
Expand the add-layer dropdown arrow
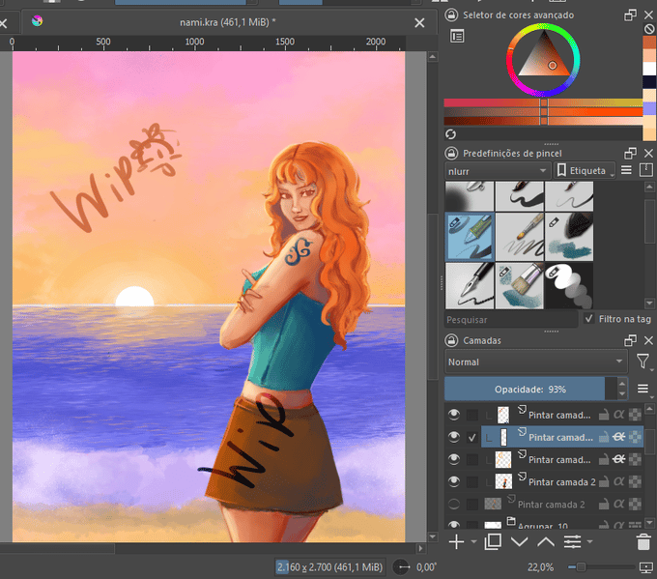coord(473,541)
